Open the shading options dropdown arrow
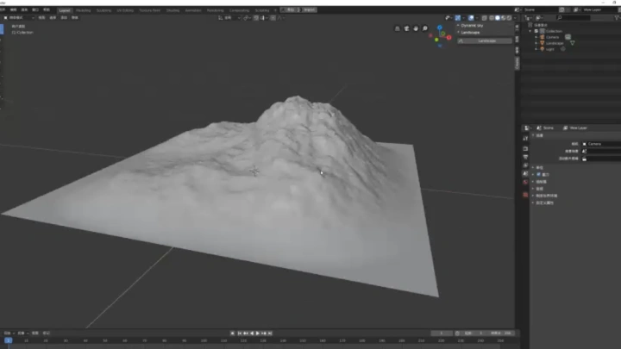This screenshot has height=349, width=621. click(x=515, y=18)
